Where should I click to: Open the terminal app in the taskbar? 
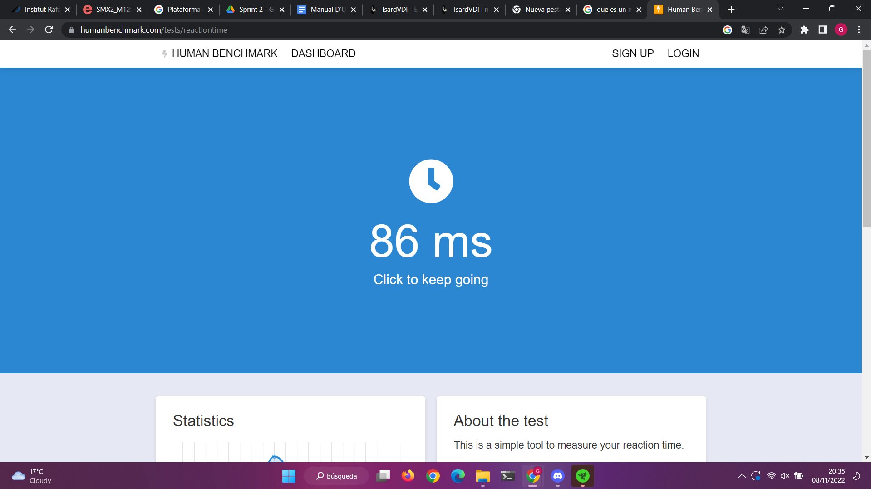508,476
